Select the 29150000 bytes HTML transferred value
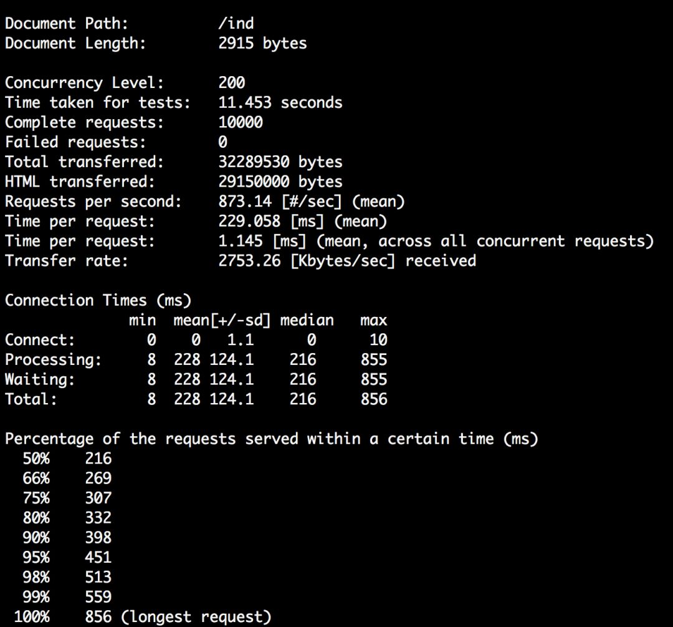This screenshot has height=627, width=673. pyautogui.click(x=280, y=182)
